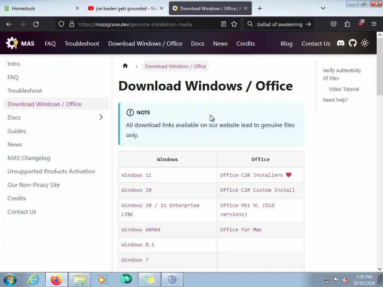Screen dimensions: 383x287
Task: View site security padlock info
Action: tap(71, 24)
